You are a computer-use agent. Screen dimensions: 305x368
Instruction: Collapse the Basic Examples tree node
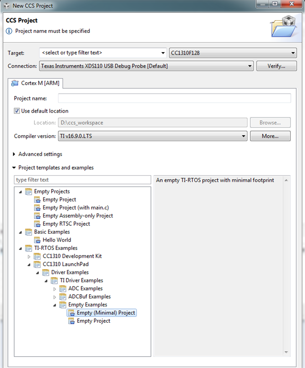(x=20, y=232)
